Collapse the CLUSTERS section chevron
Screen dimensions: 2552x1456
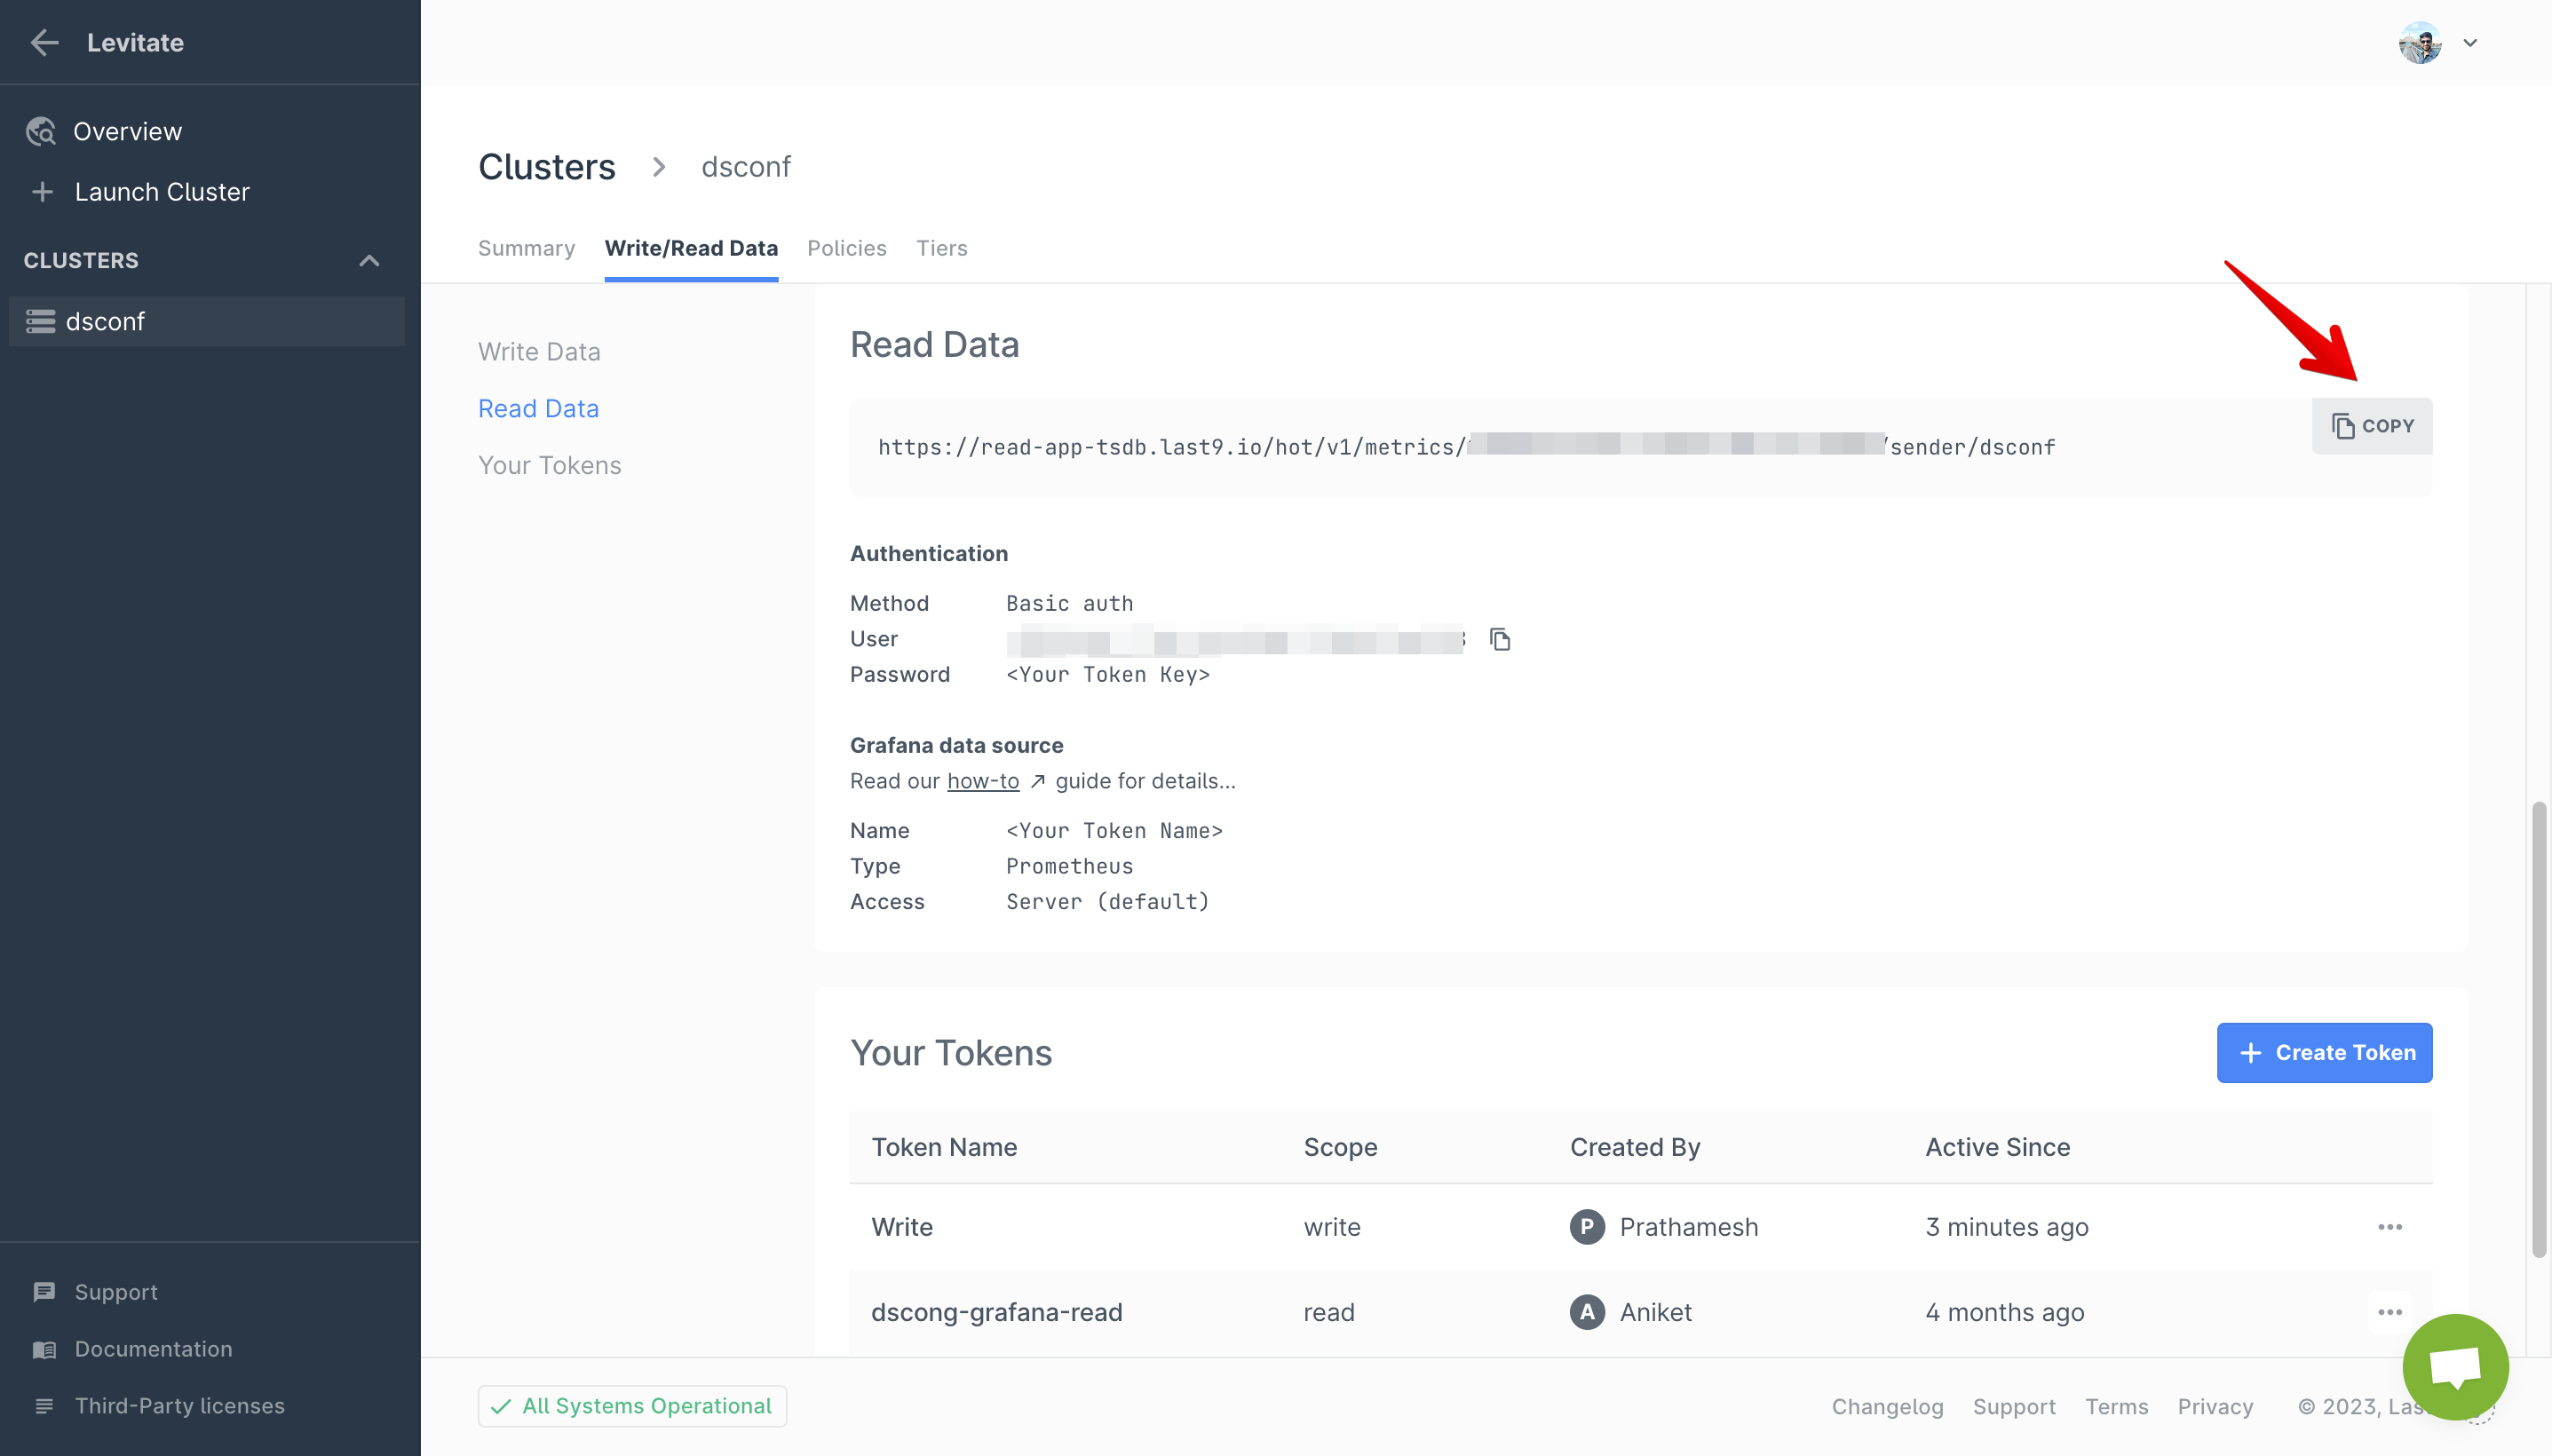(369, 261)
